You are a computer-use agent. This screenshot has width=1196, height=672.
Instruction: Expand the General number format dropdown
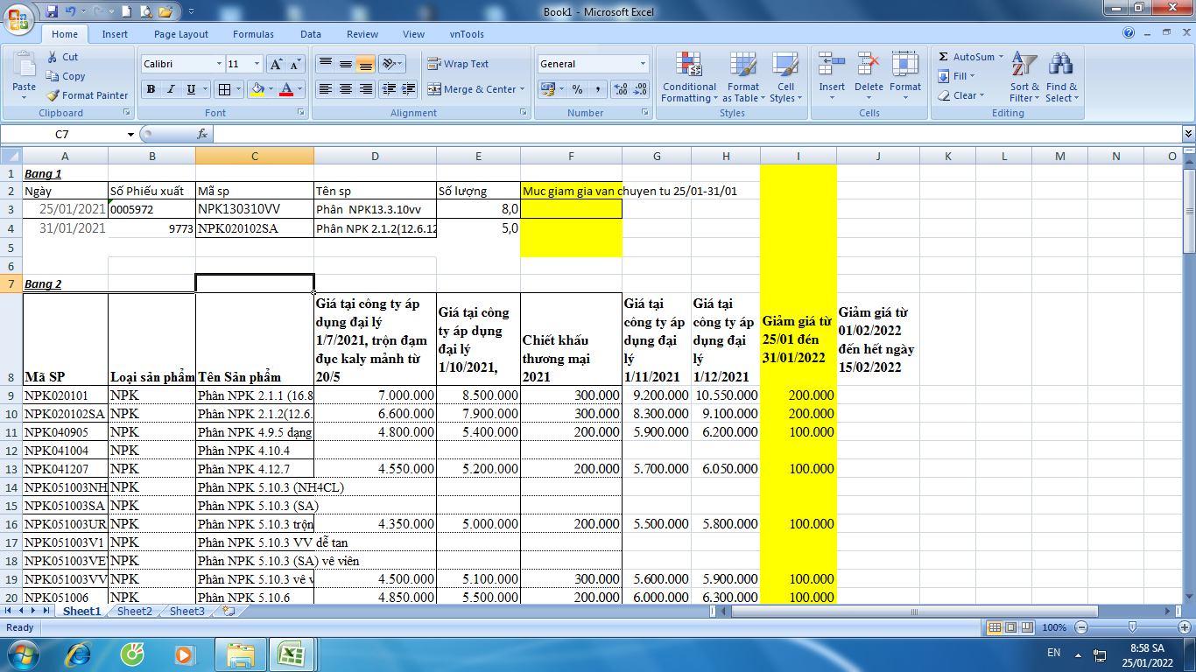click(643, 64)
